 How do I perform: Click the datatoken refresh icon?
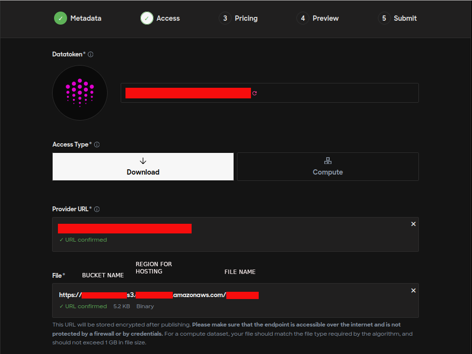click(x=254, y=93)
